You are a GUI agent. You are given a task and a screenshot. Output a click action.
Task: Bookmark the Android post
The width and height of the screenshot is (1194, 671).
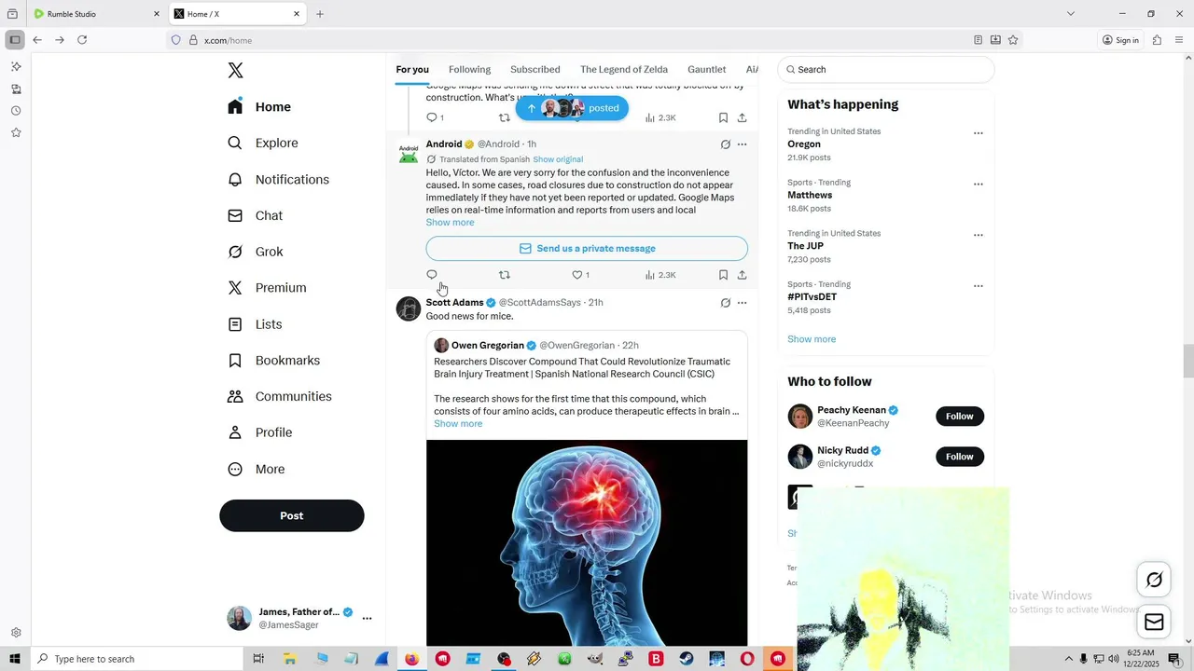723,275
